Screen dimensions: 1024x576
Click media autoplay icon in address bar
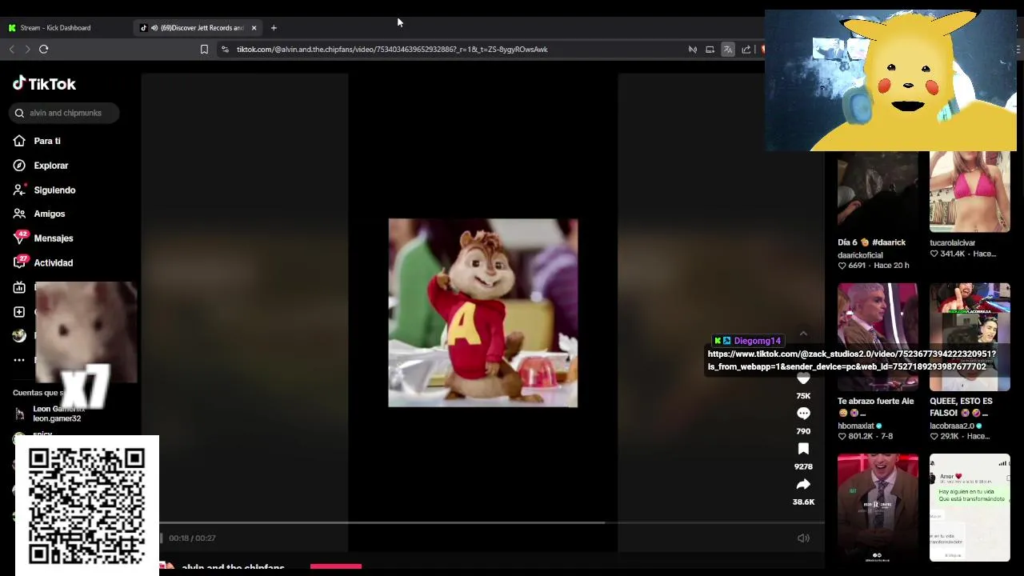tap(693, 49)
